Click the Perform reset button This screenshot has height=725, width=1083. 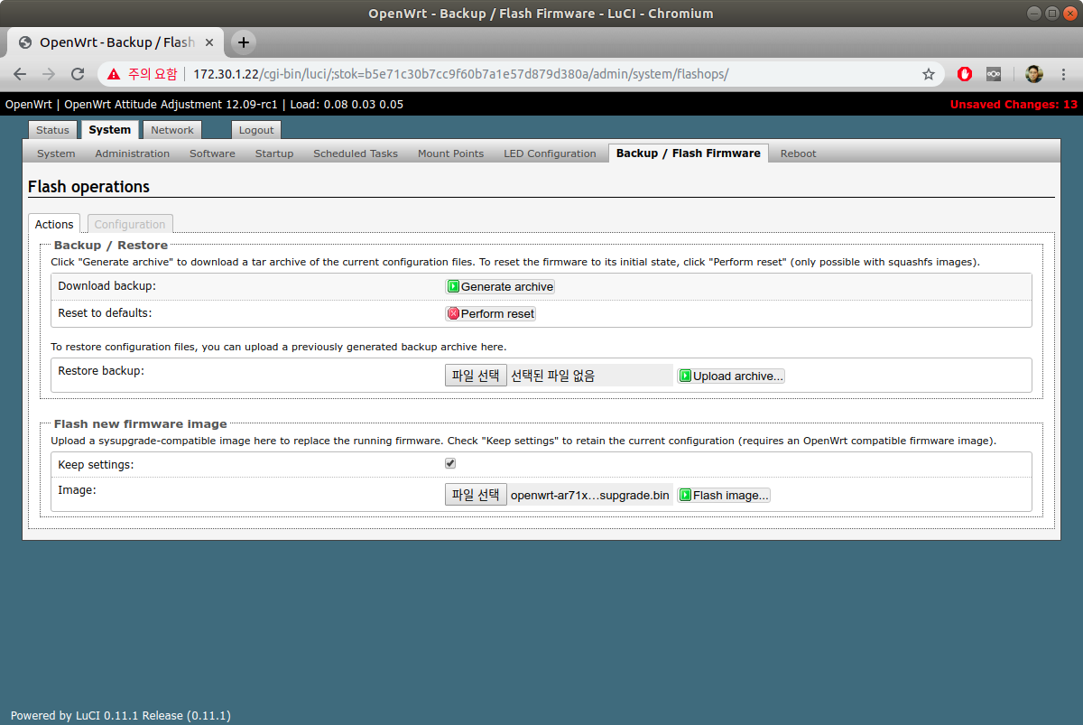(491, 313)
